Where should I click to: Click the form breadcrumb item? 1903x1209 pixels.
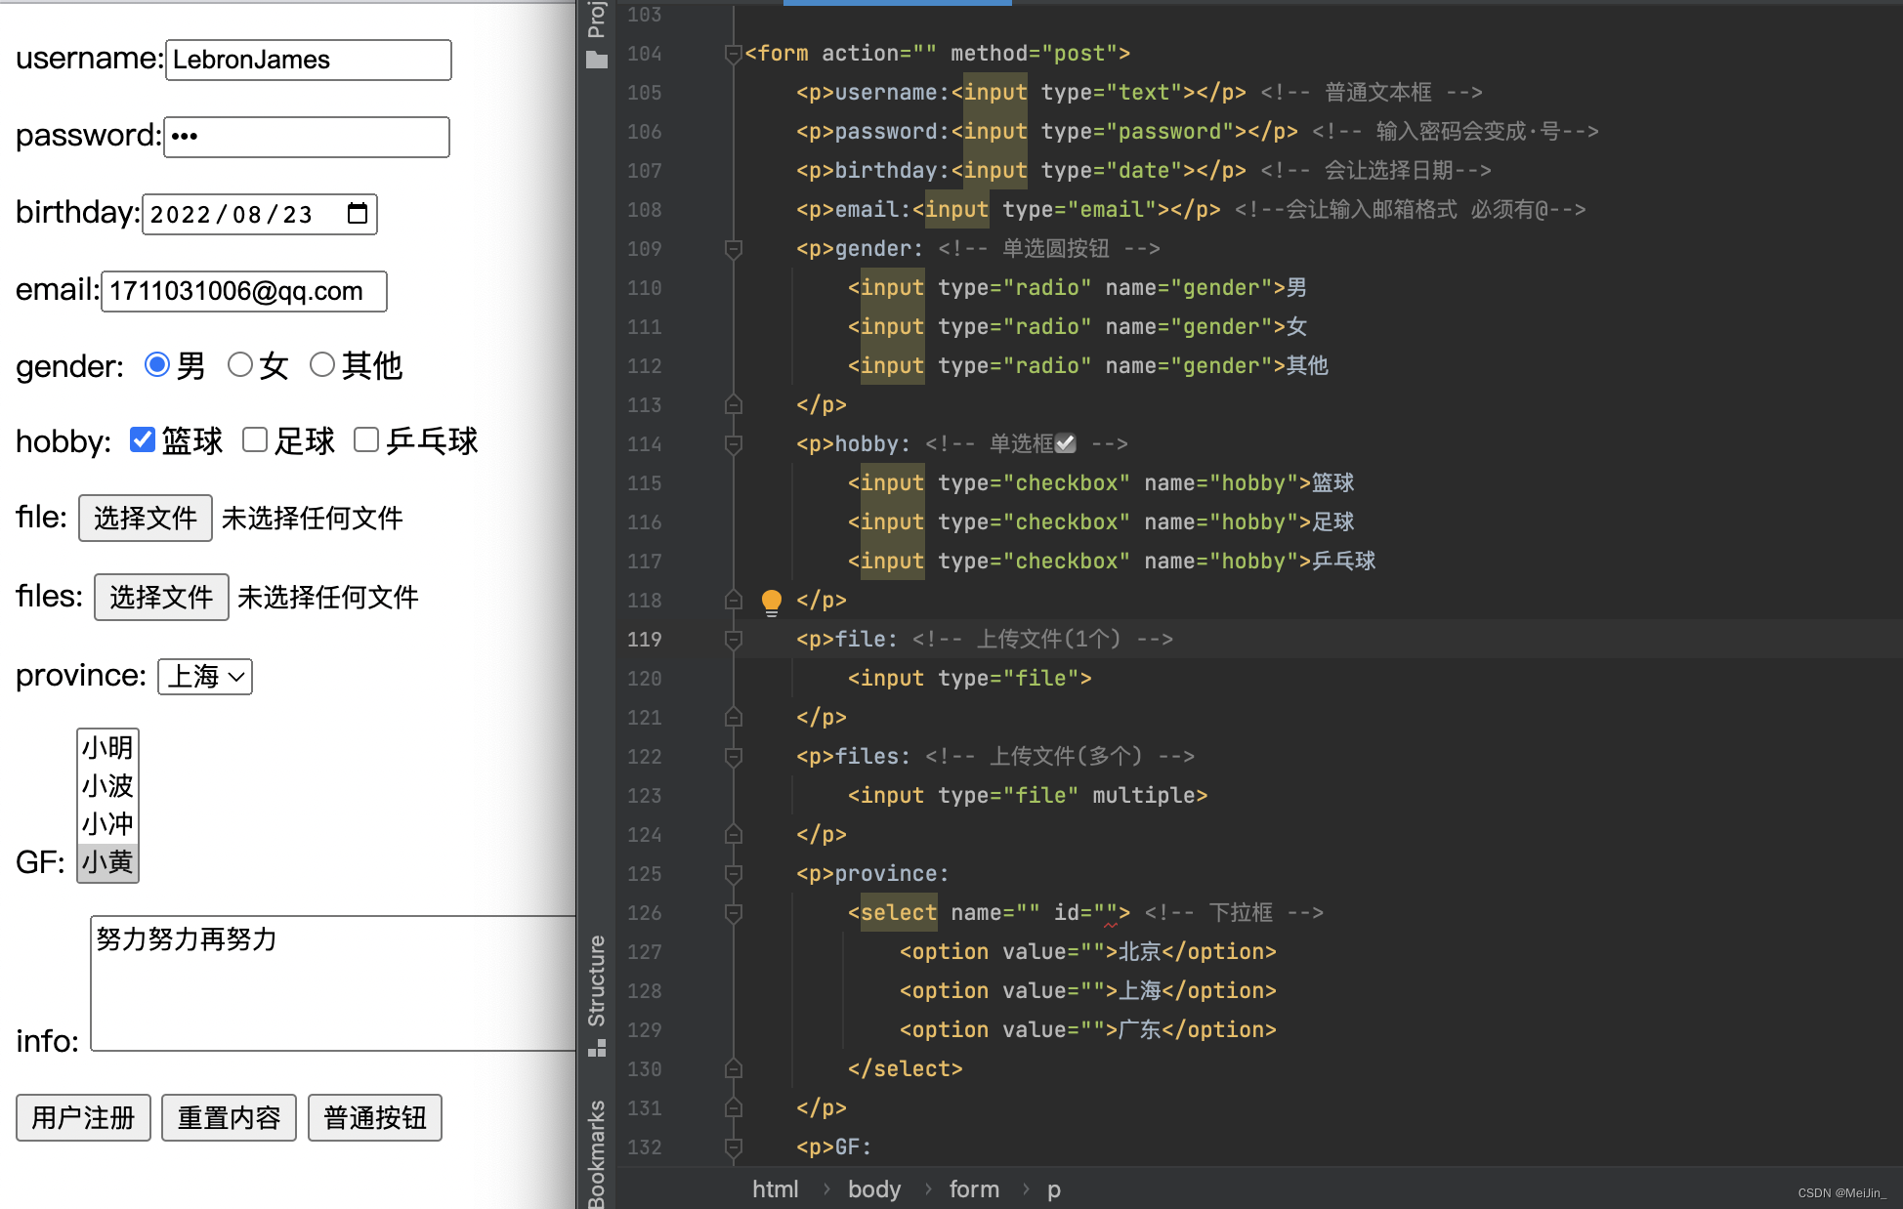(974, 1189)
